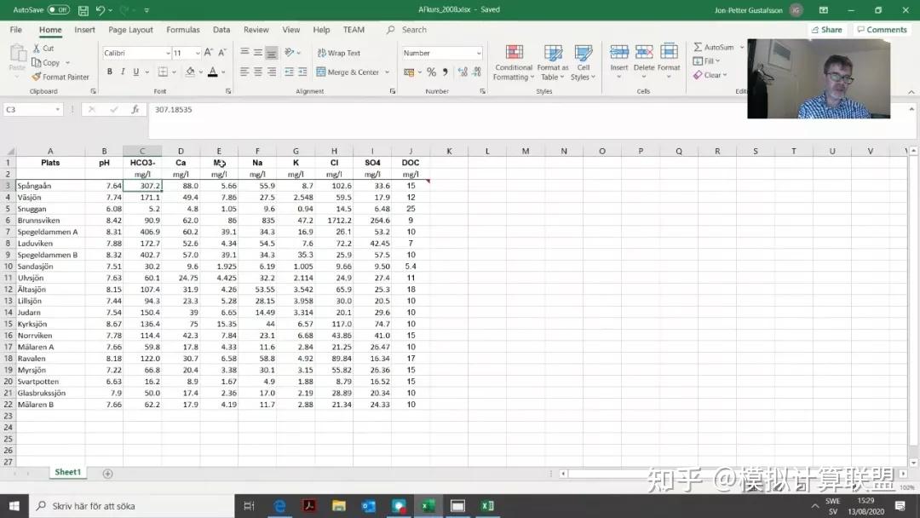Click the Share button
Screen dimensions: 920x518
click(x=827, y=29)
